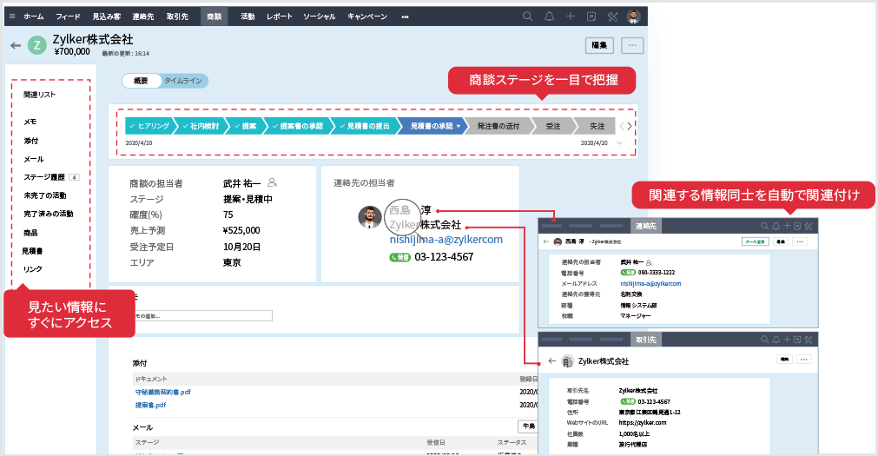Open 見積書 in related list sidebar

pyautogui.click(x=32, y=251)
